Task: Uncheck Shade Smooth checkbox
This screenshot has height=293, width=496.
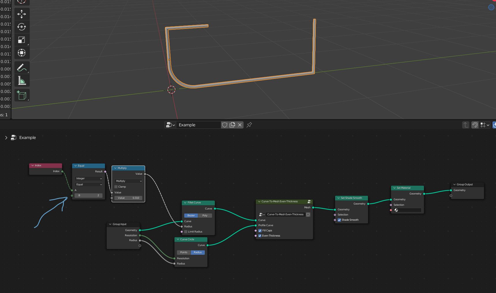Action: (x=339, y=220)
